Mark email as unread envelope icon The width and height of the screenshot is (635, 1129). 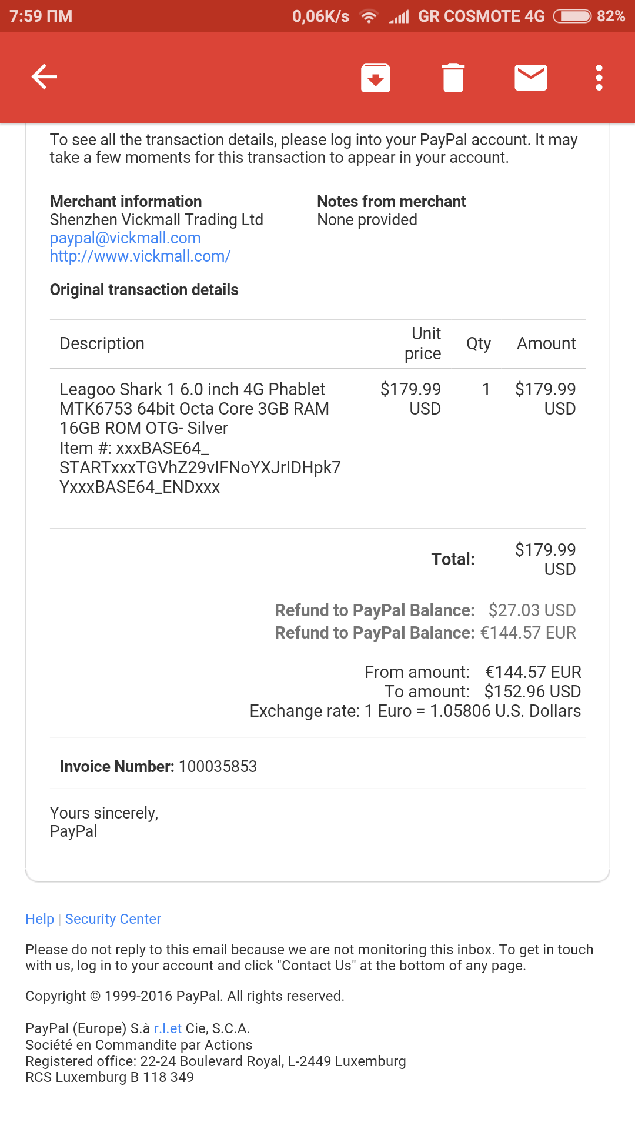coord(531,78)
